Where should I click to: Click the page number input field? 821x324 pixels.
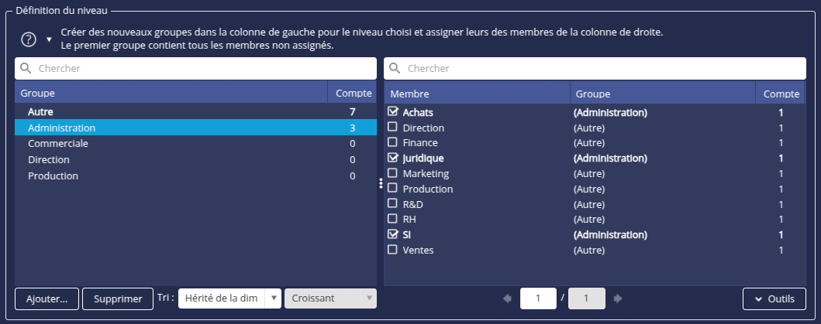coord(538,298)
